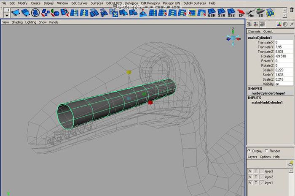
Task: Click the His shelf icon
Action: (252, 12)
